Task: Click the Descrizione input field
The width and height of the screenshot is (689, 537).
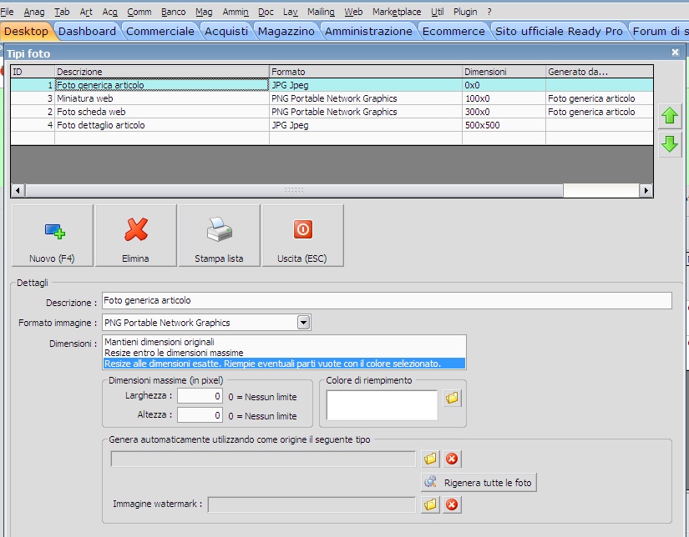Action: 387,300
